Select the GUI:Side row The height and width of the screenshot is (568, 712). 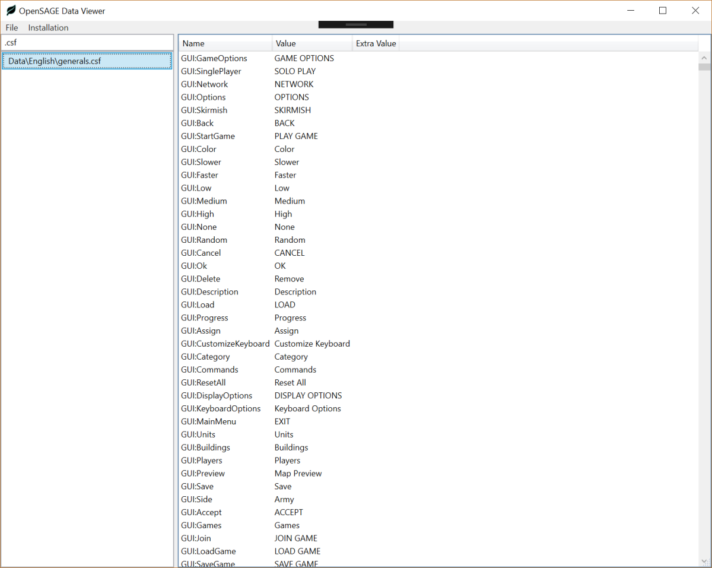click(x=439, y=500)
